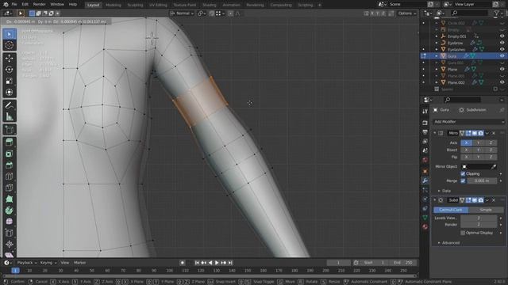Toggle visibility of Plane.002 object
This screenshot has height=285, width=508.
coord(502,82)
